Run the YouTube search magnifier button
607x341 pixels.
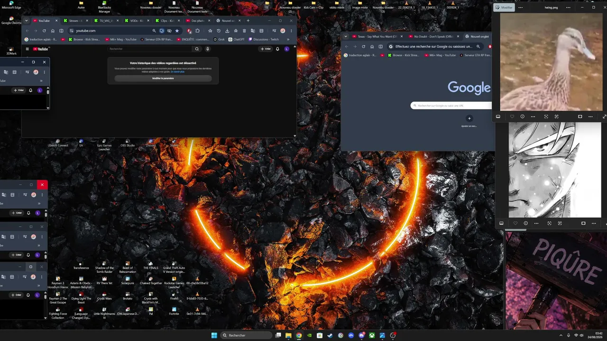197,49
